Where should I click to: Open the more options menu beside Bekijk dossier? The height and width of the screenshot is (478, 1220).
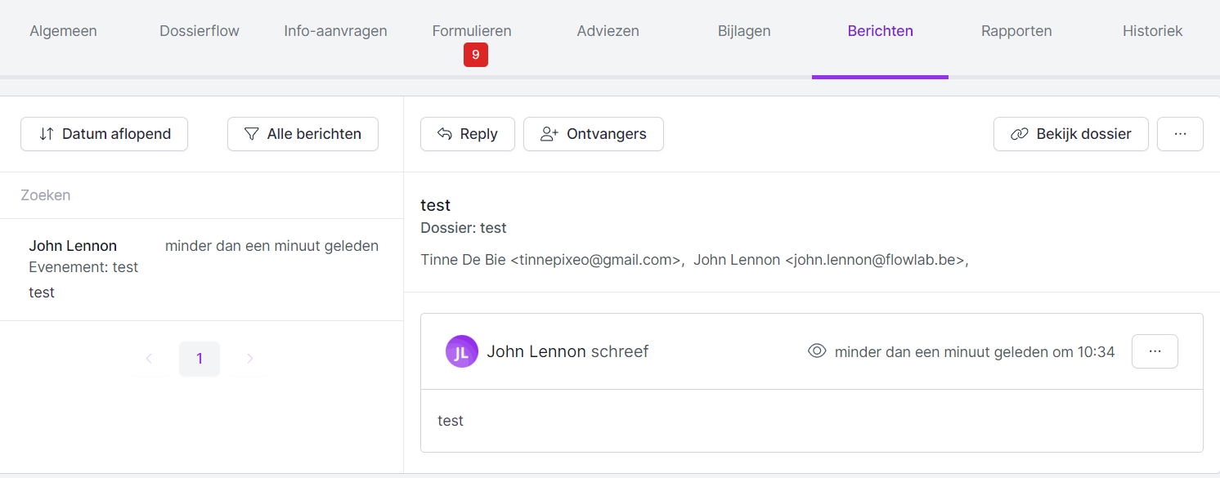coord(1179,134)
